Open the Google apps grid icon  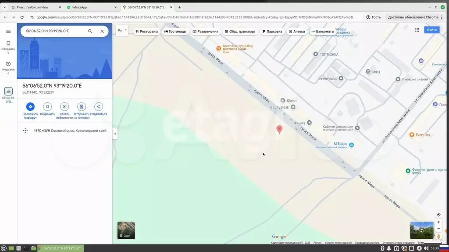(417, 30)
